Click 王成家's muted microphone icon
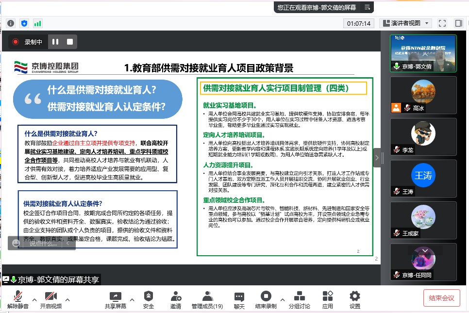Image resolution: width=469 pixels, height=313 pixels. coord(397,233)
